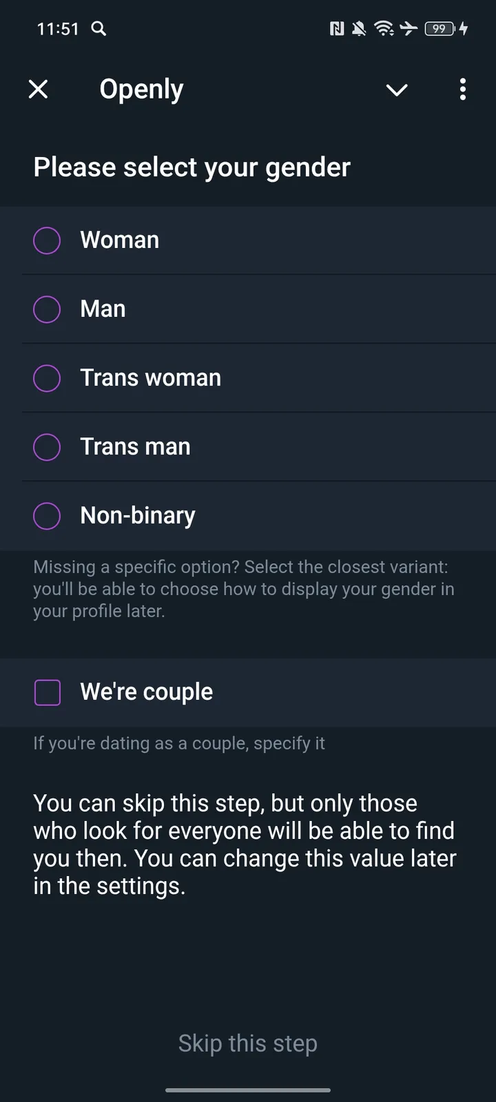The image size is (496, 1102).
Task: Tap the search icon in status bar
Action: (99, 28)
